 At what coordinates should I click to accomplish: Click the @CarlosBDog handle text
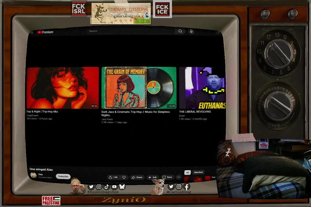click(179, 192)
